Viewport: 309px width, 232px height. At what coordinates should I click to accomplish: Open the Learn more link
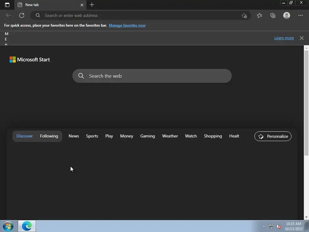(x=284, y=38)
